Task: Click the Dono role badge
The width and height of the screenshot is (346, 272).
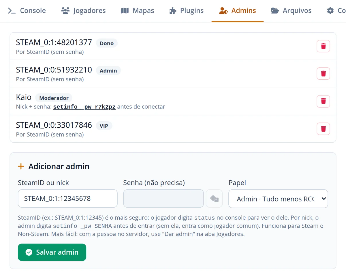Action: 107,43
